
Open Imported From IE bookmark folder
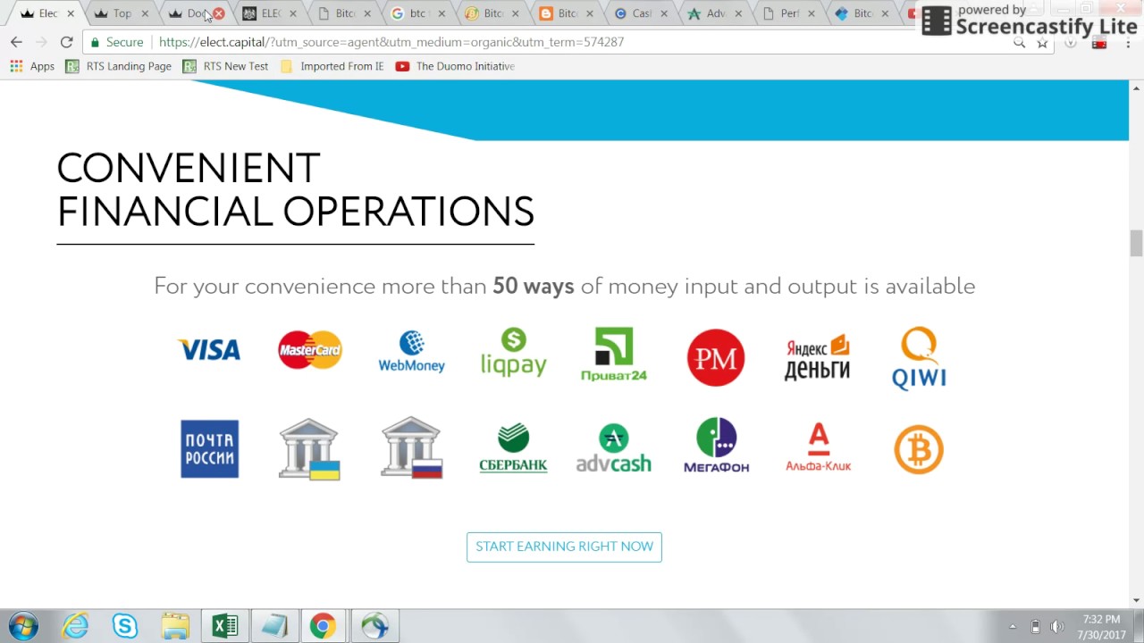[x=332, y=66]
